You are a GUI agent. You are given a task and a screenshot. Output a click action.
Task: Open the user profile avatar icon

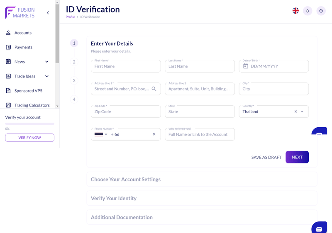pyautogui.click(x=321, y=11)
